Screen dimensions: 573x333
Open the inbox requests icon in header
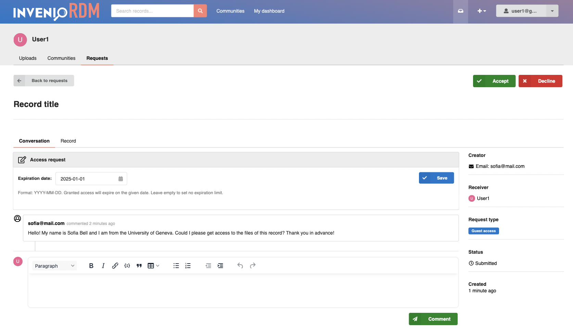coord(460,11)
